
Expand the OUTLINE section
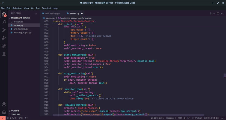[15, 111]
